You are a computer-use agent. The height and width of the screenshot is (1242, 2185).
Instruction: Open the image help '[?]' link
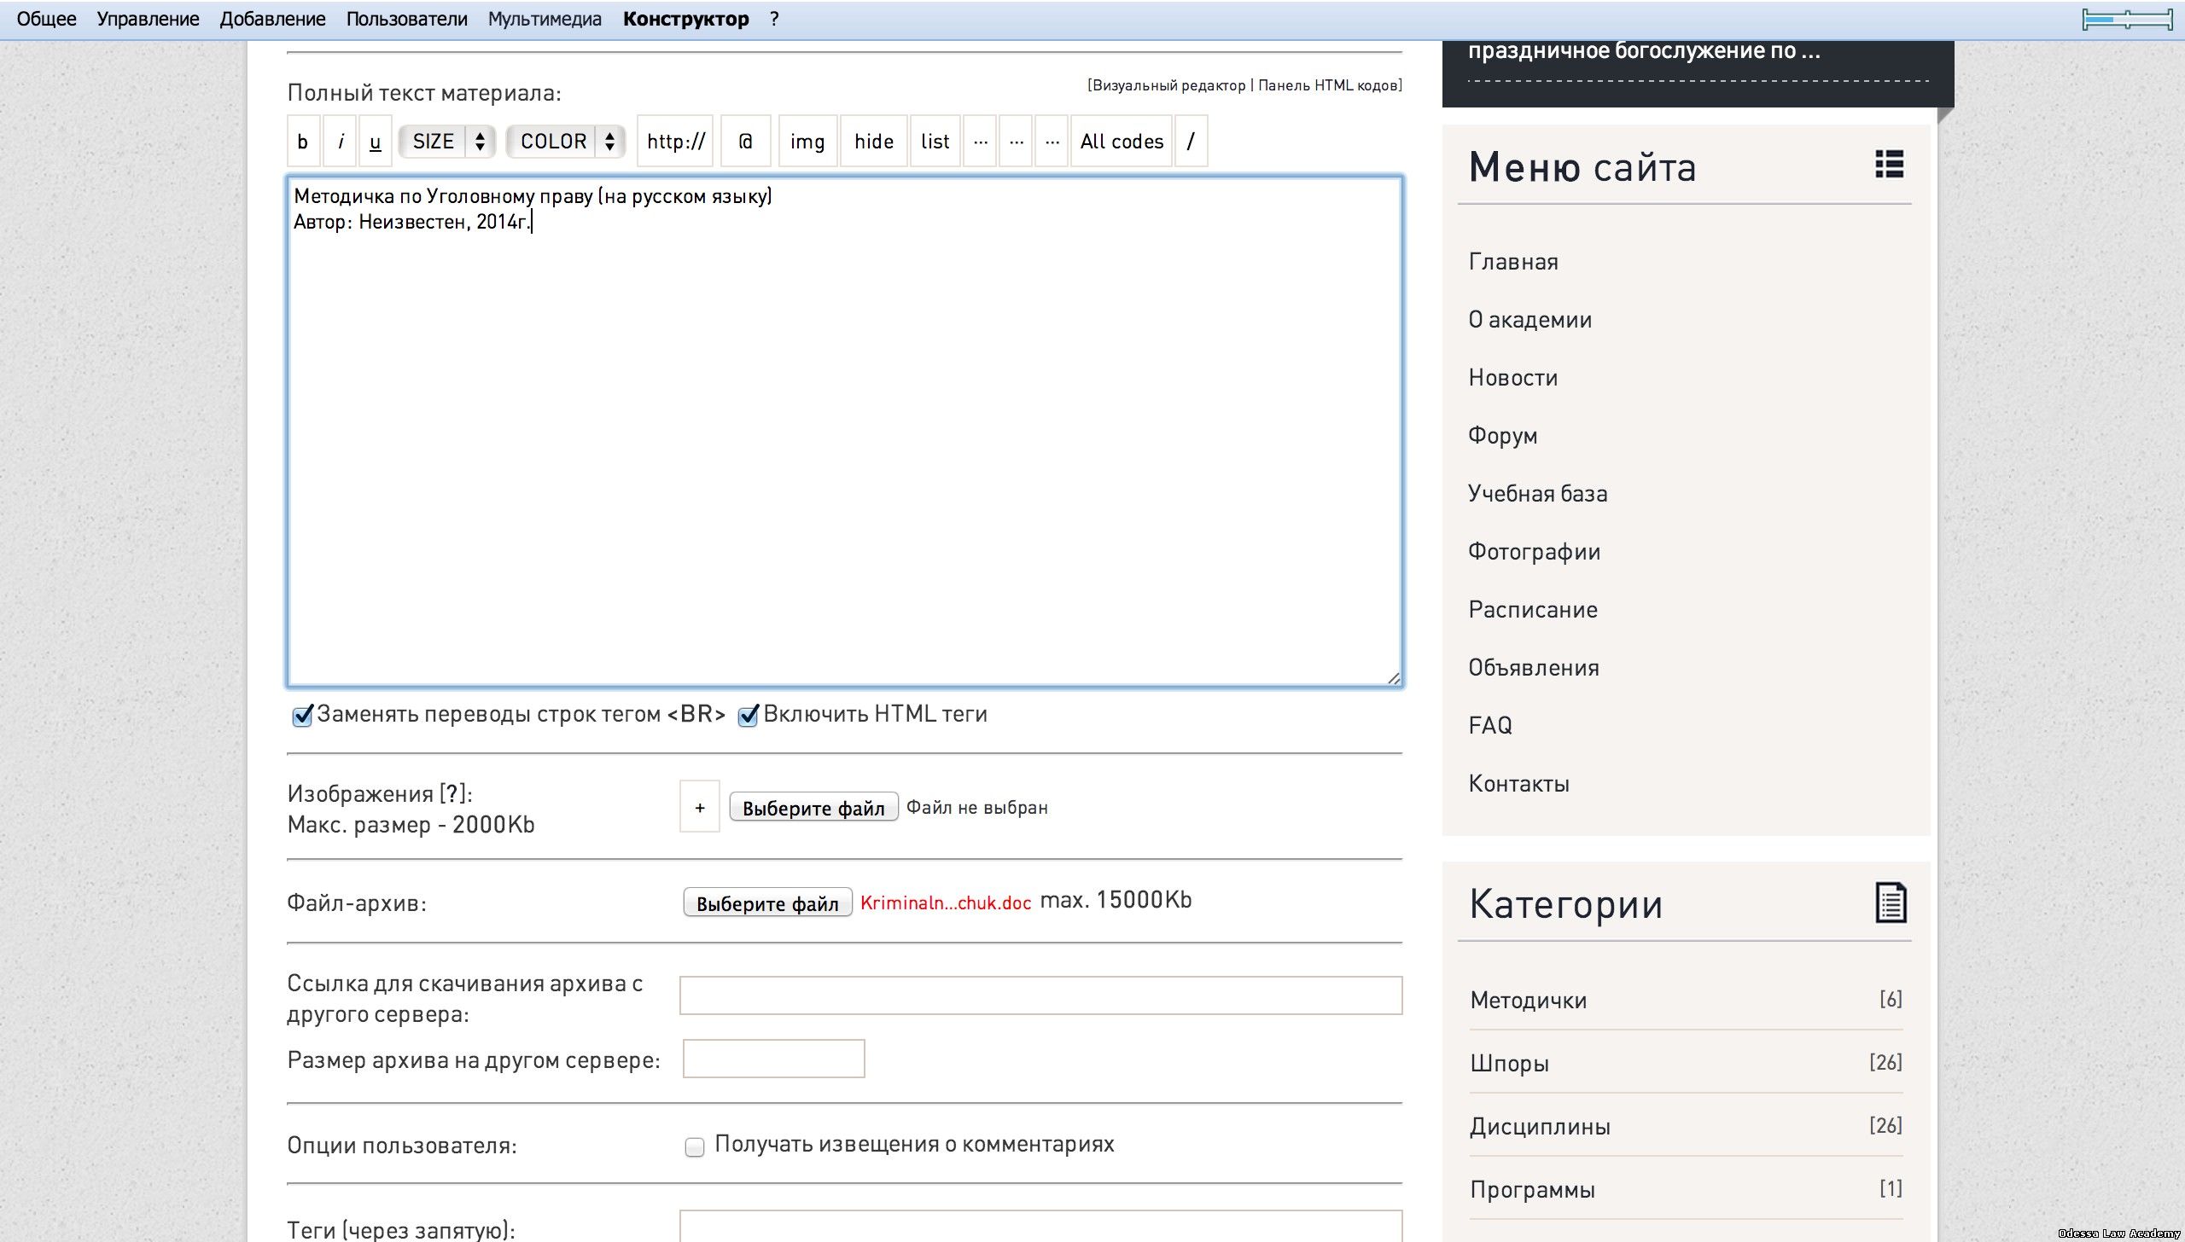point(454,794)
